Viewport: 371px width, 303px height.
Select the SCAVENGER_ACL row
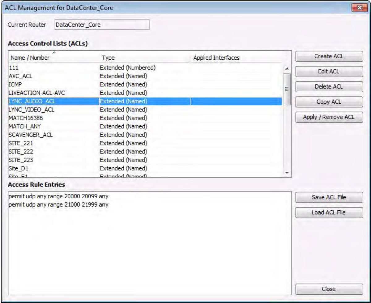click(x=29, y=135)
